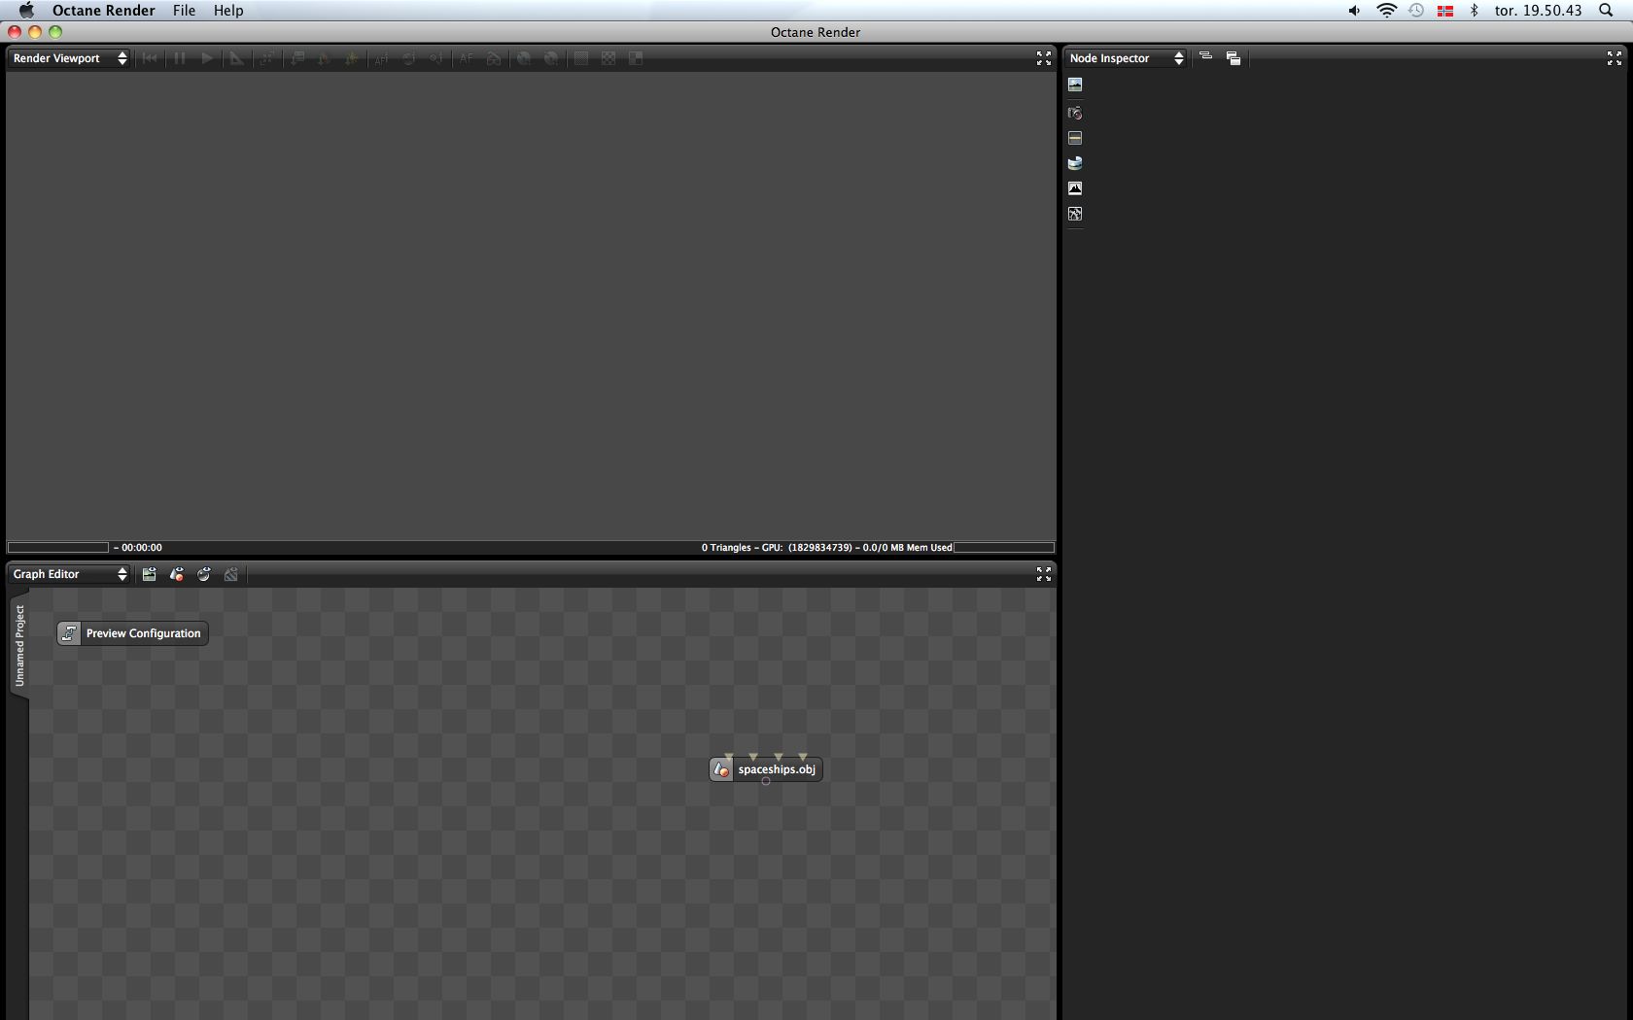Open the File menu
The width and height of the screenshot is (1633, 1020).
click(x=185, y=11)
